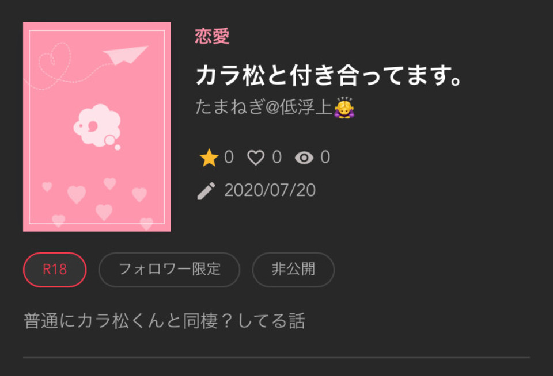The width and height of the screenshot is (553, 376).
Task: Click the pencil edit date icon
Action: 206,191
